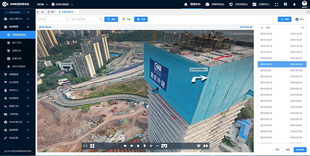Navigate forward with the right arrow tab control
Viewport: 310px width, 156px height.
pos(42,12)
